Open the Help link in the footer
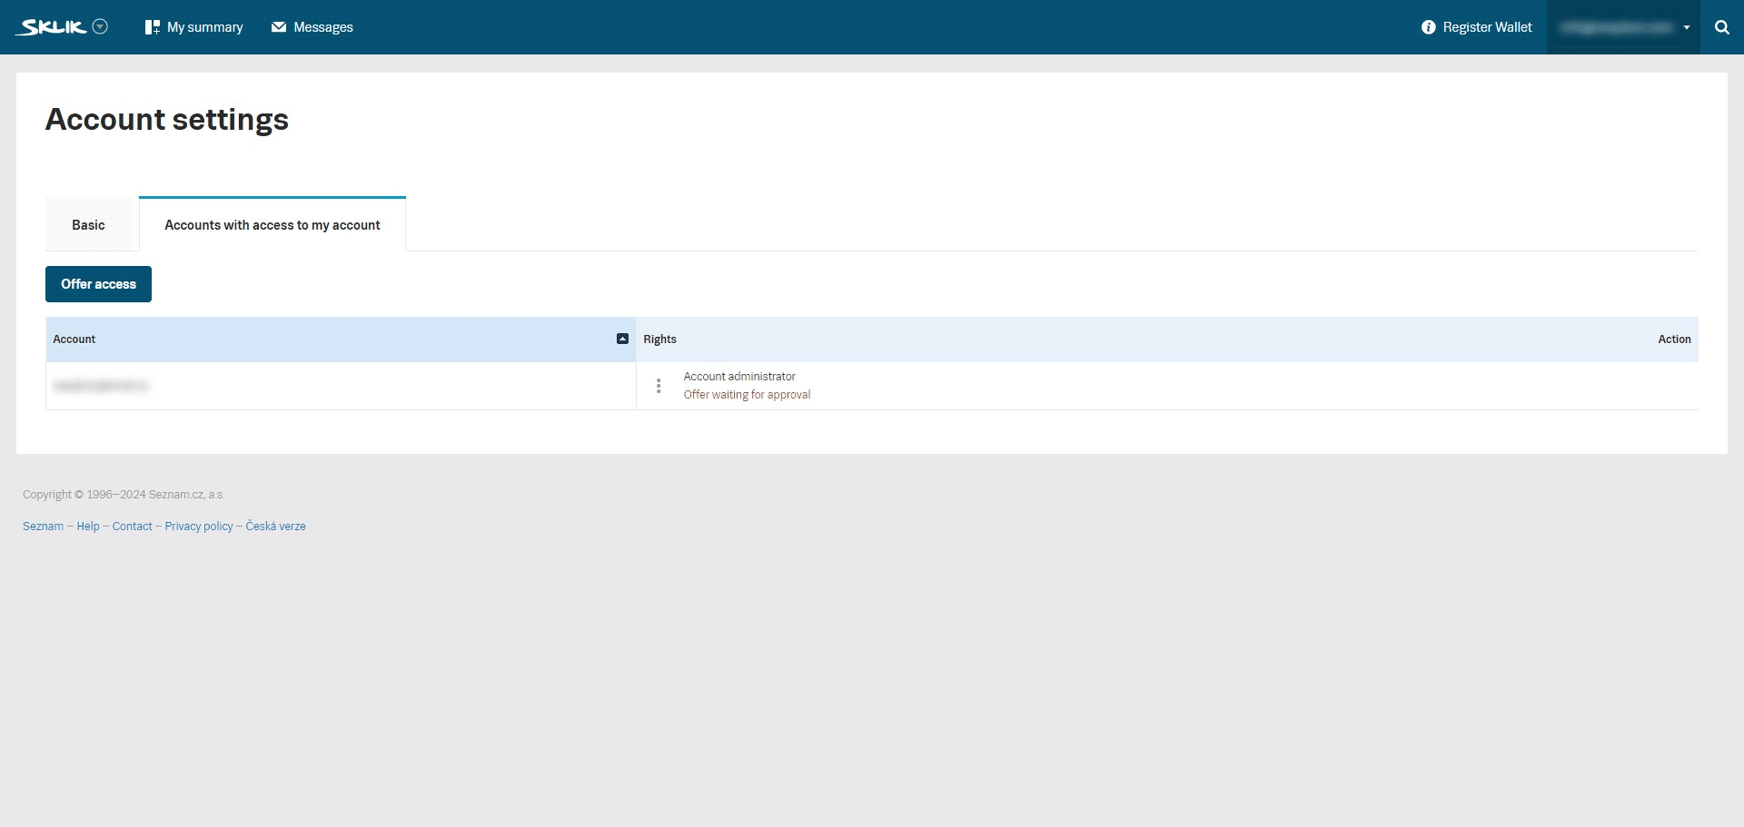Image resolution: width=1744 pixels, height=827 pixels. tap(88, 526)
